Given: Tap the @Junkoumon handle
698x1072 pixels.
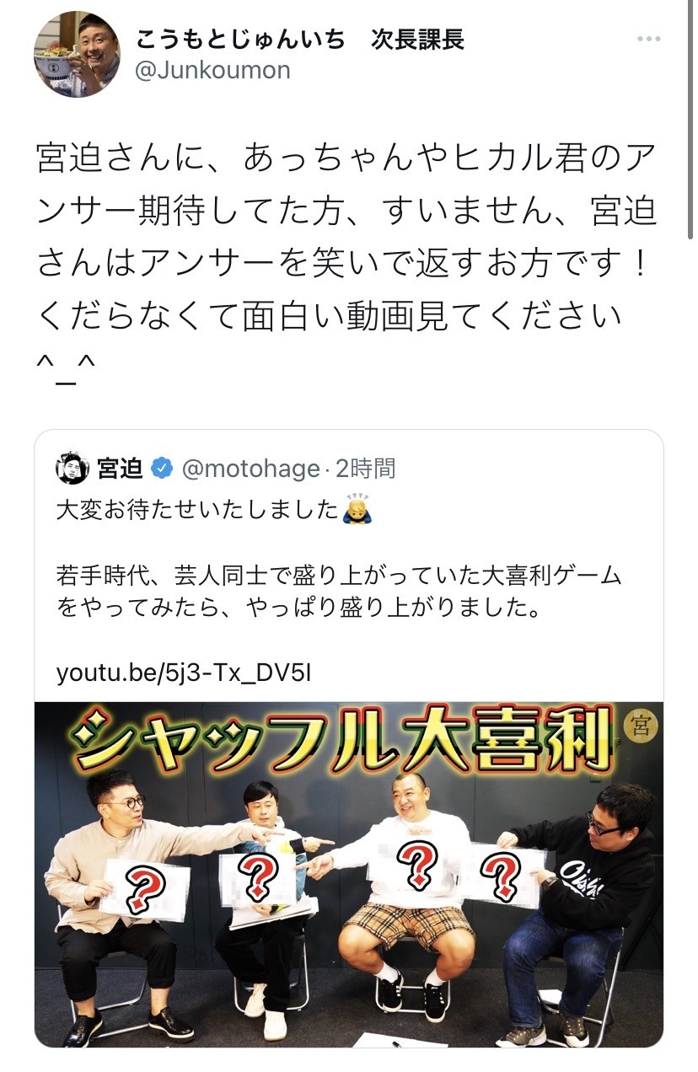Looking at the screenshot, I should (212, 70).
